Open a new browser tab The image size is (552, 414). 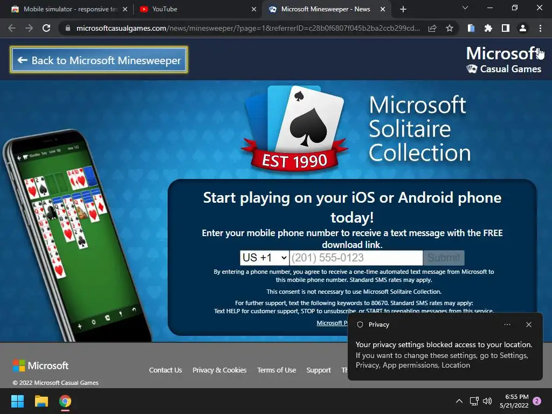[x=403, y=9]
